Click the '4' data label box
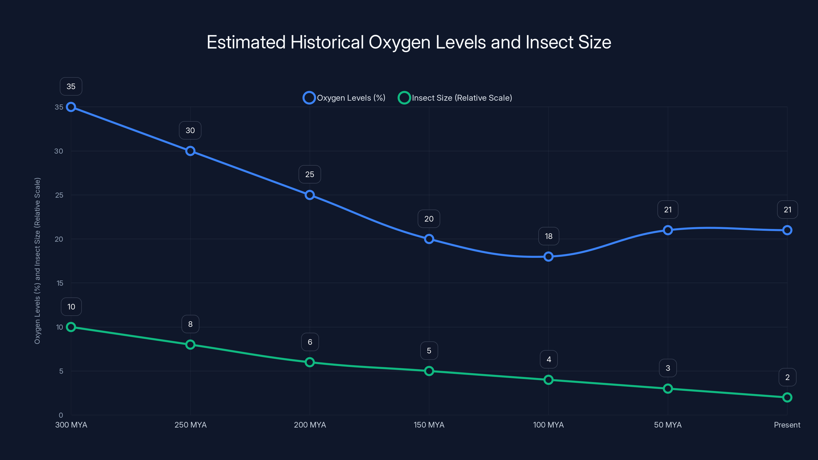Screen dimensions: 818x460 click(549, 359)
